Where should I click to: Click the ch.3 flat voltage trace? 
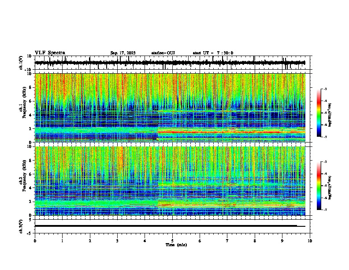(170, 226)
